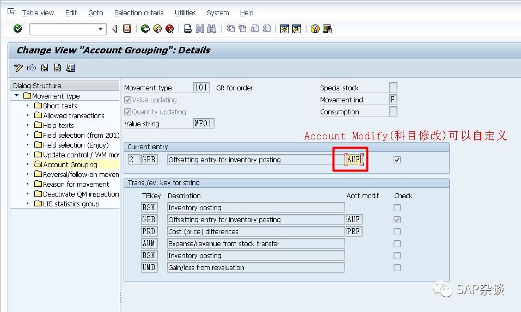Screen dimensions: 521x312
Task: Open Short texts in dialog structure
Action: pyautogui.click(x=56, y=106)
